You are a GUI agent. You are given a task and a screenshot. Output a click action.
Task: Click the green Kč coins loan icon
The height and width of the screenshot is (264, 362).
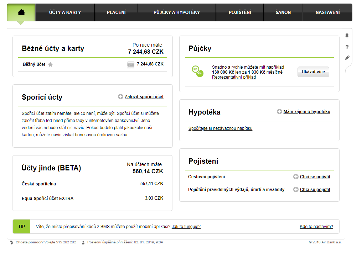click(198, 71)
